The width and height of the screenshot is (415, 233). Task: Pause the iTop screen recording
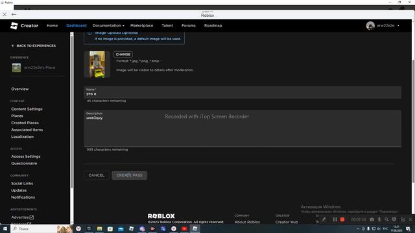tap(335, 219)
